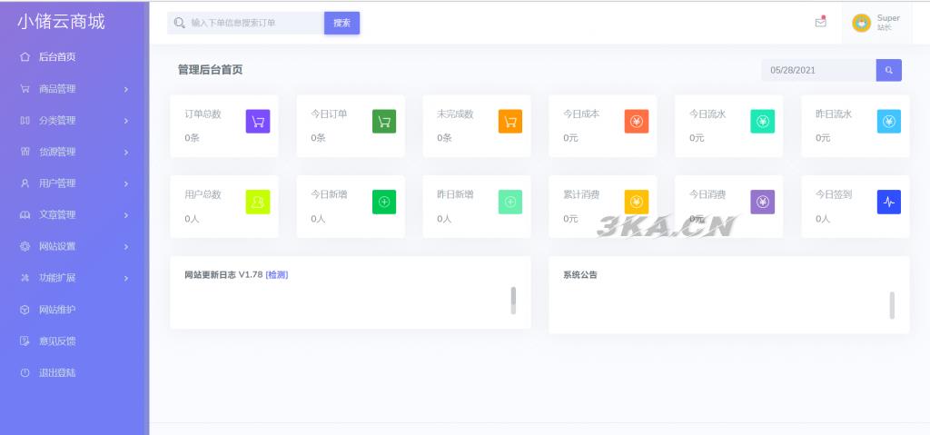This screenshot has height=435, width=930.
Task: Click the blue yen icon for 昨日流水
Action: pyautogui.click(x=889, y=121)
